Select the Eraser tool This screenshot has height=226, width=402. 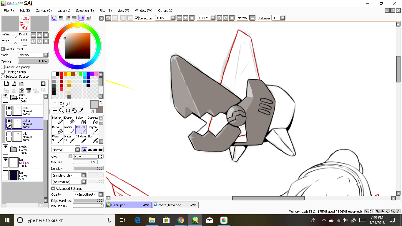[69, 120]
